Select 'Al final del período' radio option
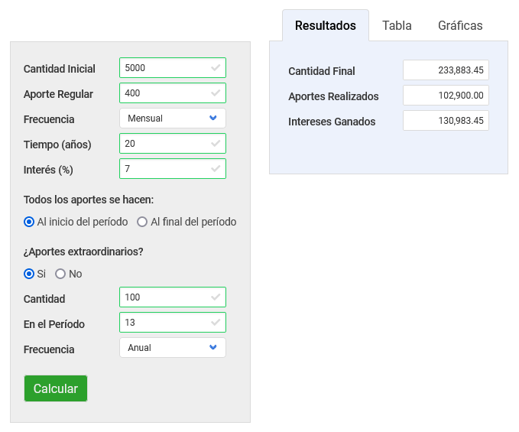Image resolution: width=519 pixels, height=432 pixels. pyautogui.click(x=142, y=222)
